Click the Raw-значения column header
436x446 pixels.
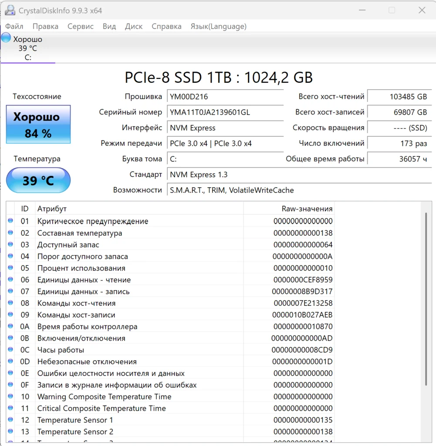pos(289,209)
